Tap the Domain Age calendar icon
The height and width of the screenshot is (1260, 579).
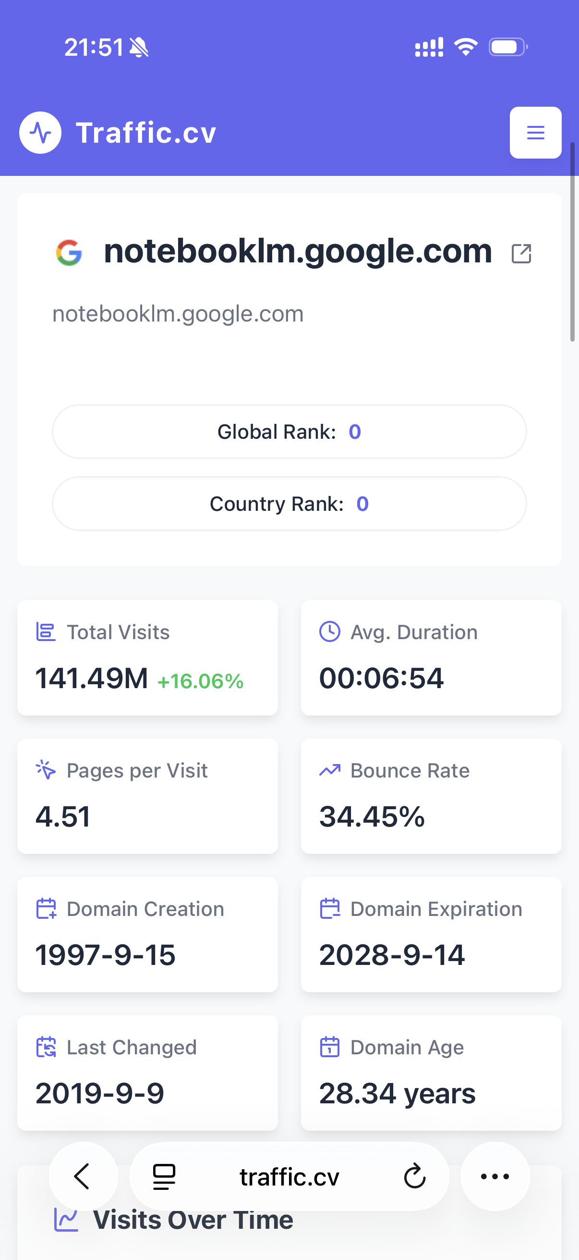point(330,1047)
